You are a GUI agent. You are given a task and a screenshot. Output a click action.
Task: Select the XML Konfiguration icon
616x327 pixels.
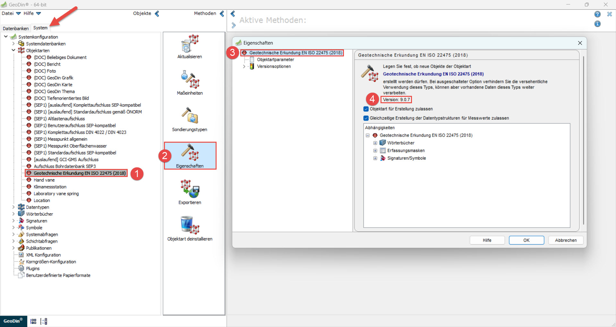21,255
